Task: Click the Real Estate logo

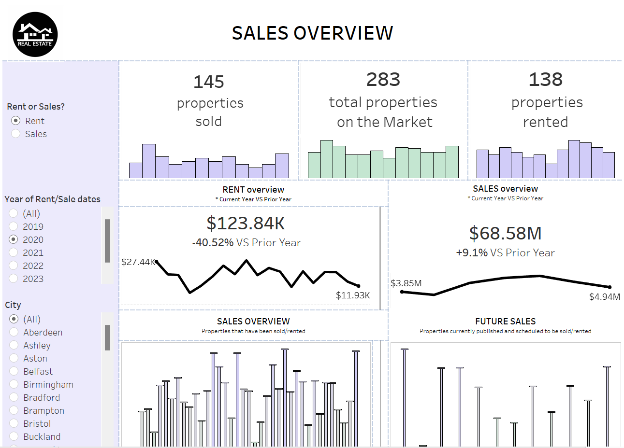Action: (x=35, y=35)
